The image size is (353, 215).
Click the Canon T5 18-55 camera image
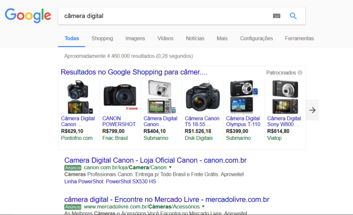[203, 97]
